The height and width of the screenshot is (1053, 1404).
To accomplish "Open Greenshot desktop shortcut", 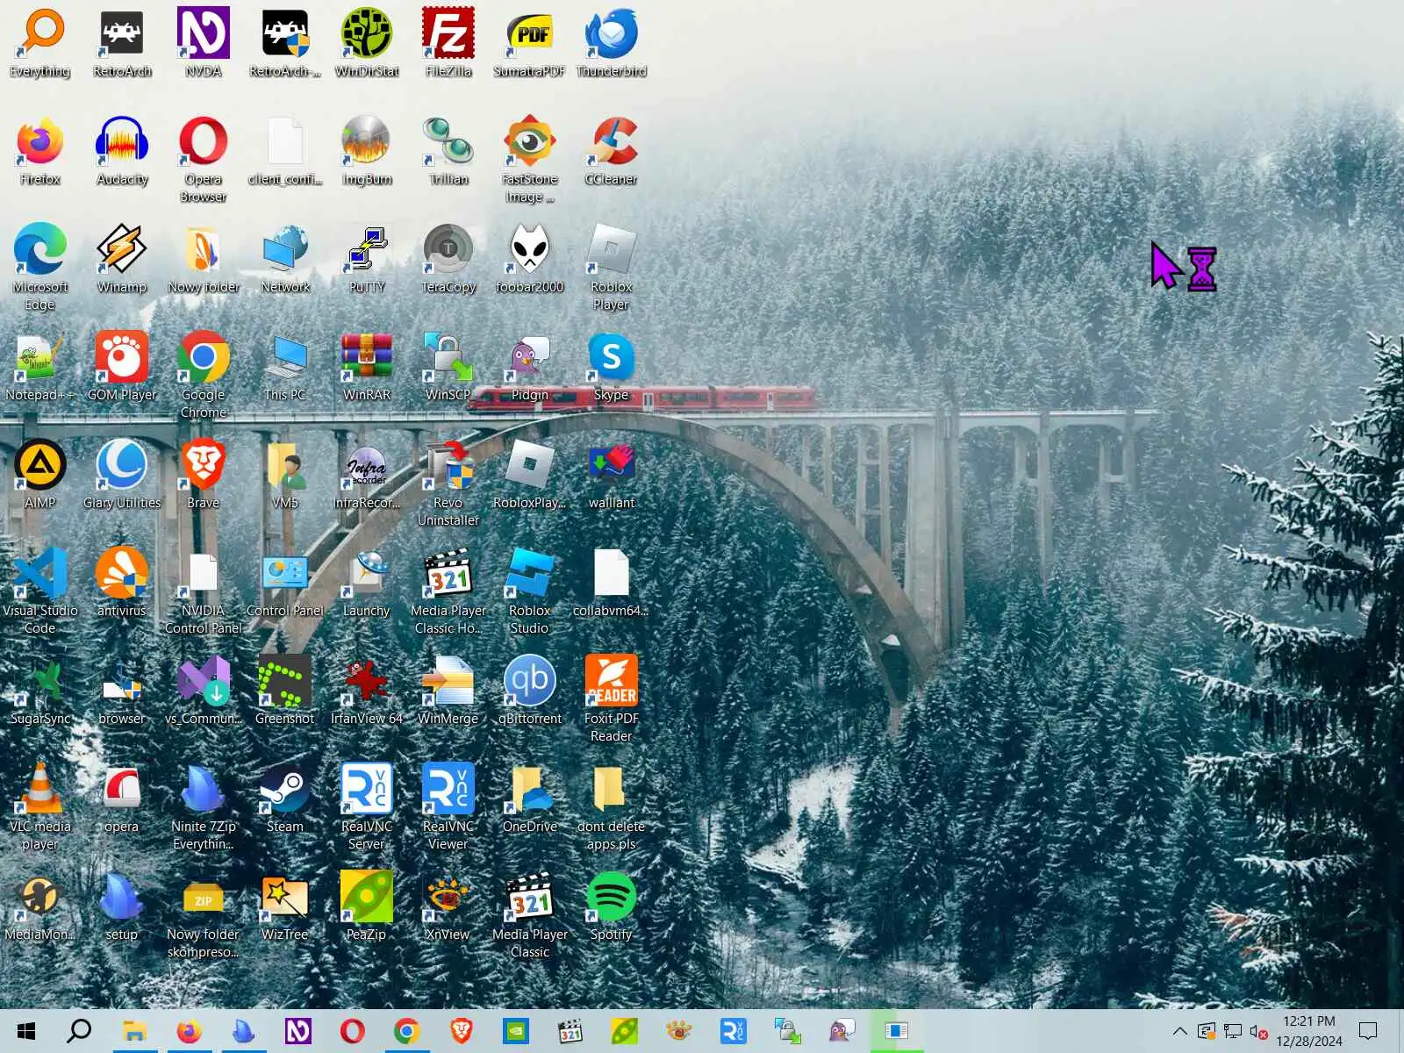I will click(x=285, y=690).
